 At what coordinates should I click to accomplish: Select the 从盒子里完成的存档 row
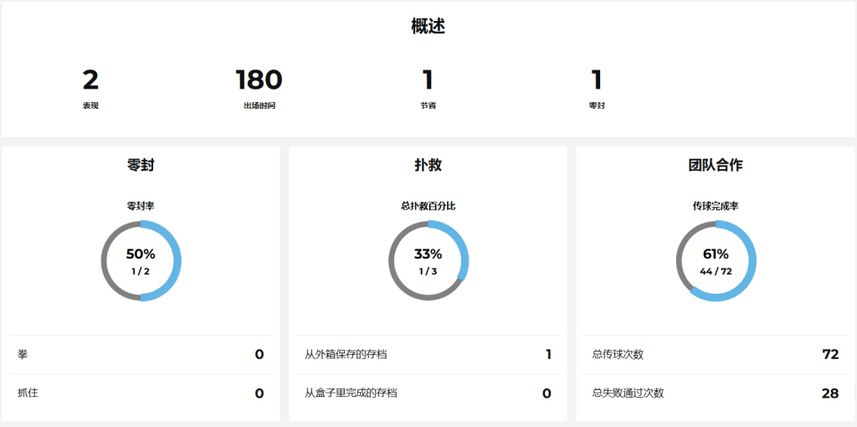[428, 393]
